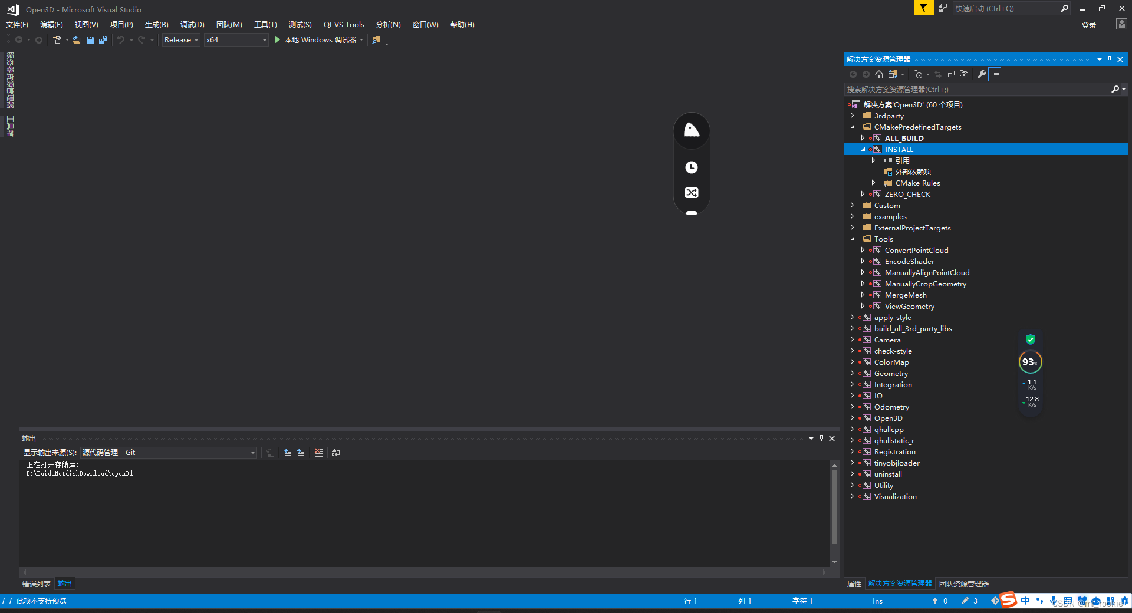The image size is (1132, 613).
Task: Click the clock icon on floating widget
Action: [x=692, y=167]
